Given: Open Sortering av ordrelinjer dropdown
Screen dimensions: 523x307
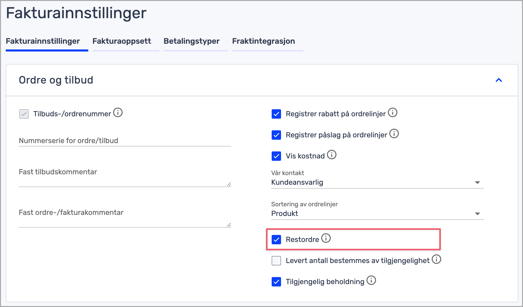Looking at the screenshot, I should [x=377, y=214].
